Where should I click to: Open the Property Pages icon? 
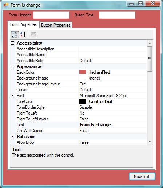[x=33, y=35]
